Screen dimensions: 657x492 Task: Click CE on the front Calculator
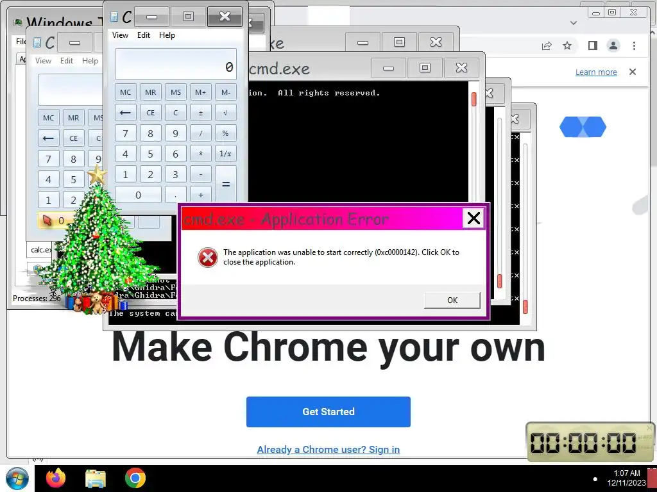150,113
